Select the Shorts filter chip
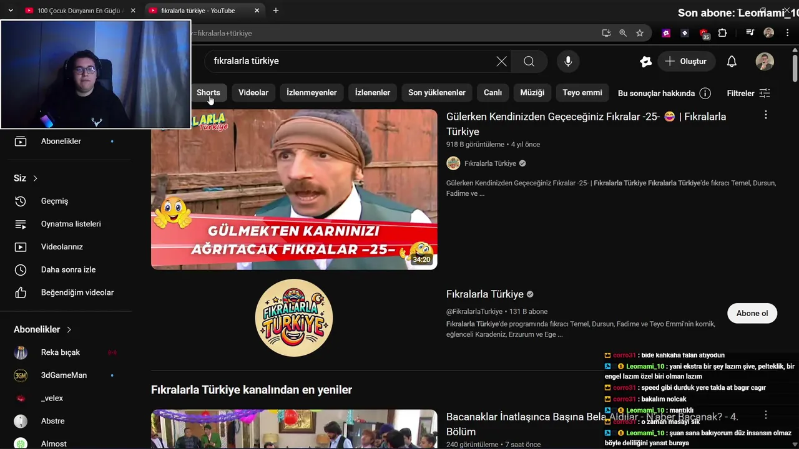 [x=208, y=93]
